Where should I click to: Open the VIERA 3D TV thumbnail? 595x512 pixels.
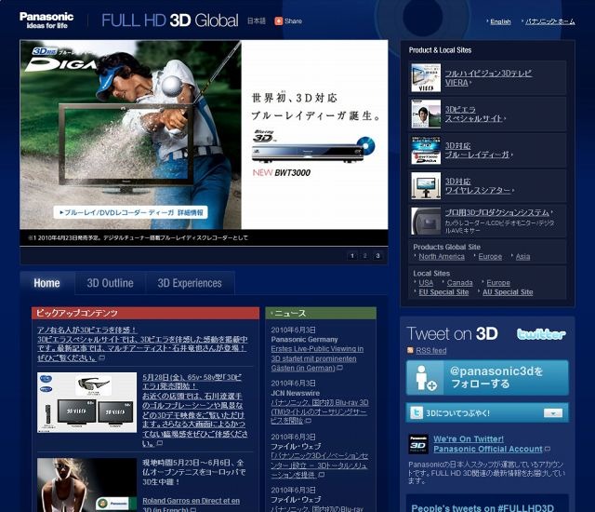(426, 78)
